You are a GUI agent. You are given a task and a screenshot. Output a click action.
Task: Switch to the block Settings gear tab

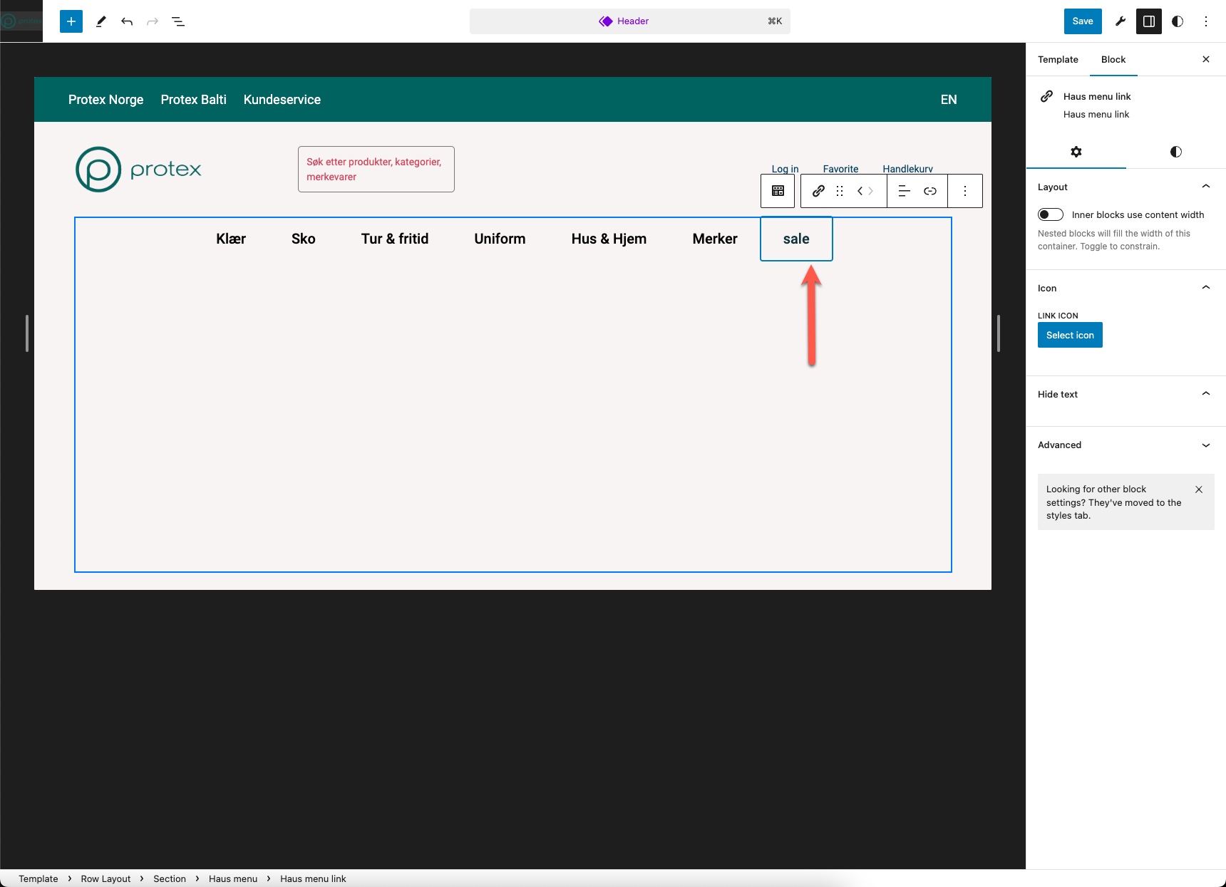(x=1076, y=152)
